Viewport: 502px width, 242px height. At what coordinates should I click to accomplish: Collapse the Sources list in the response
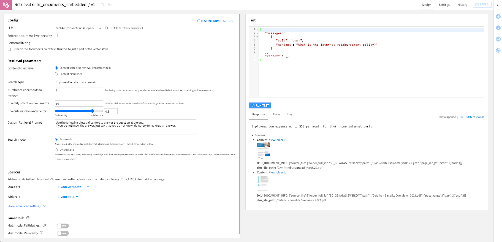click(x=252, y=135)
